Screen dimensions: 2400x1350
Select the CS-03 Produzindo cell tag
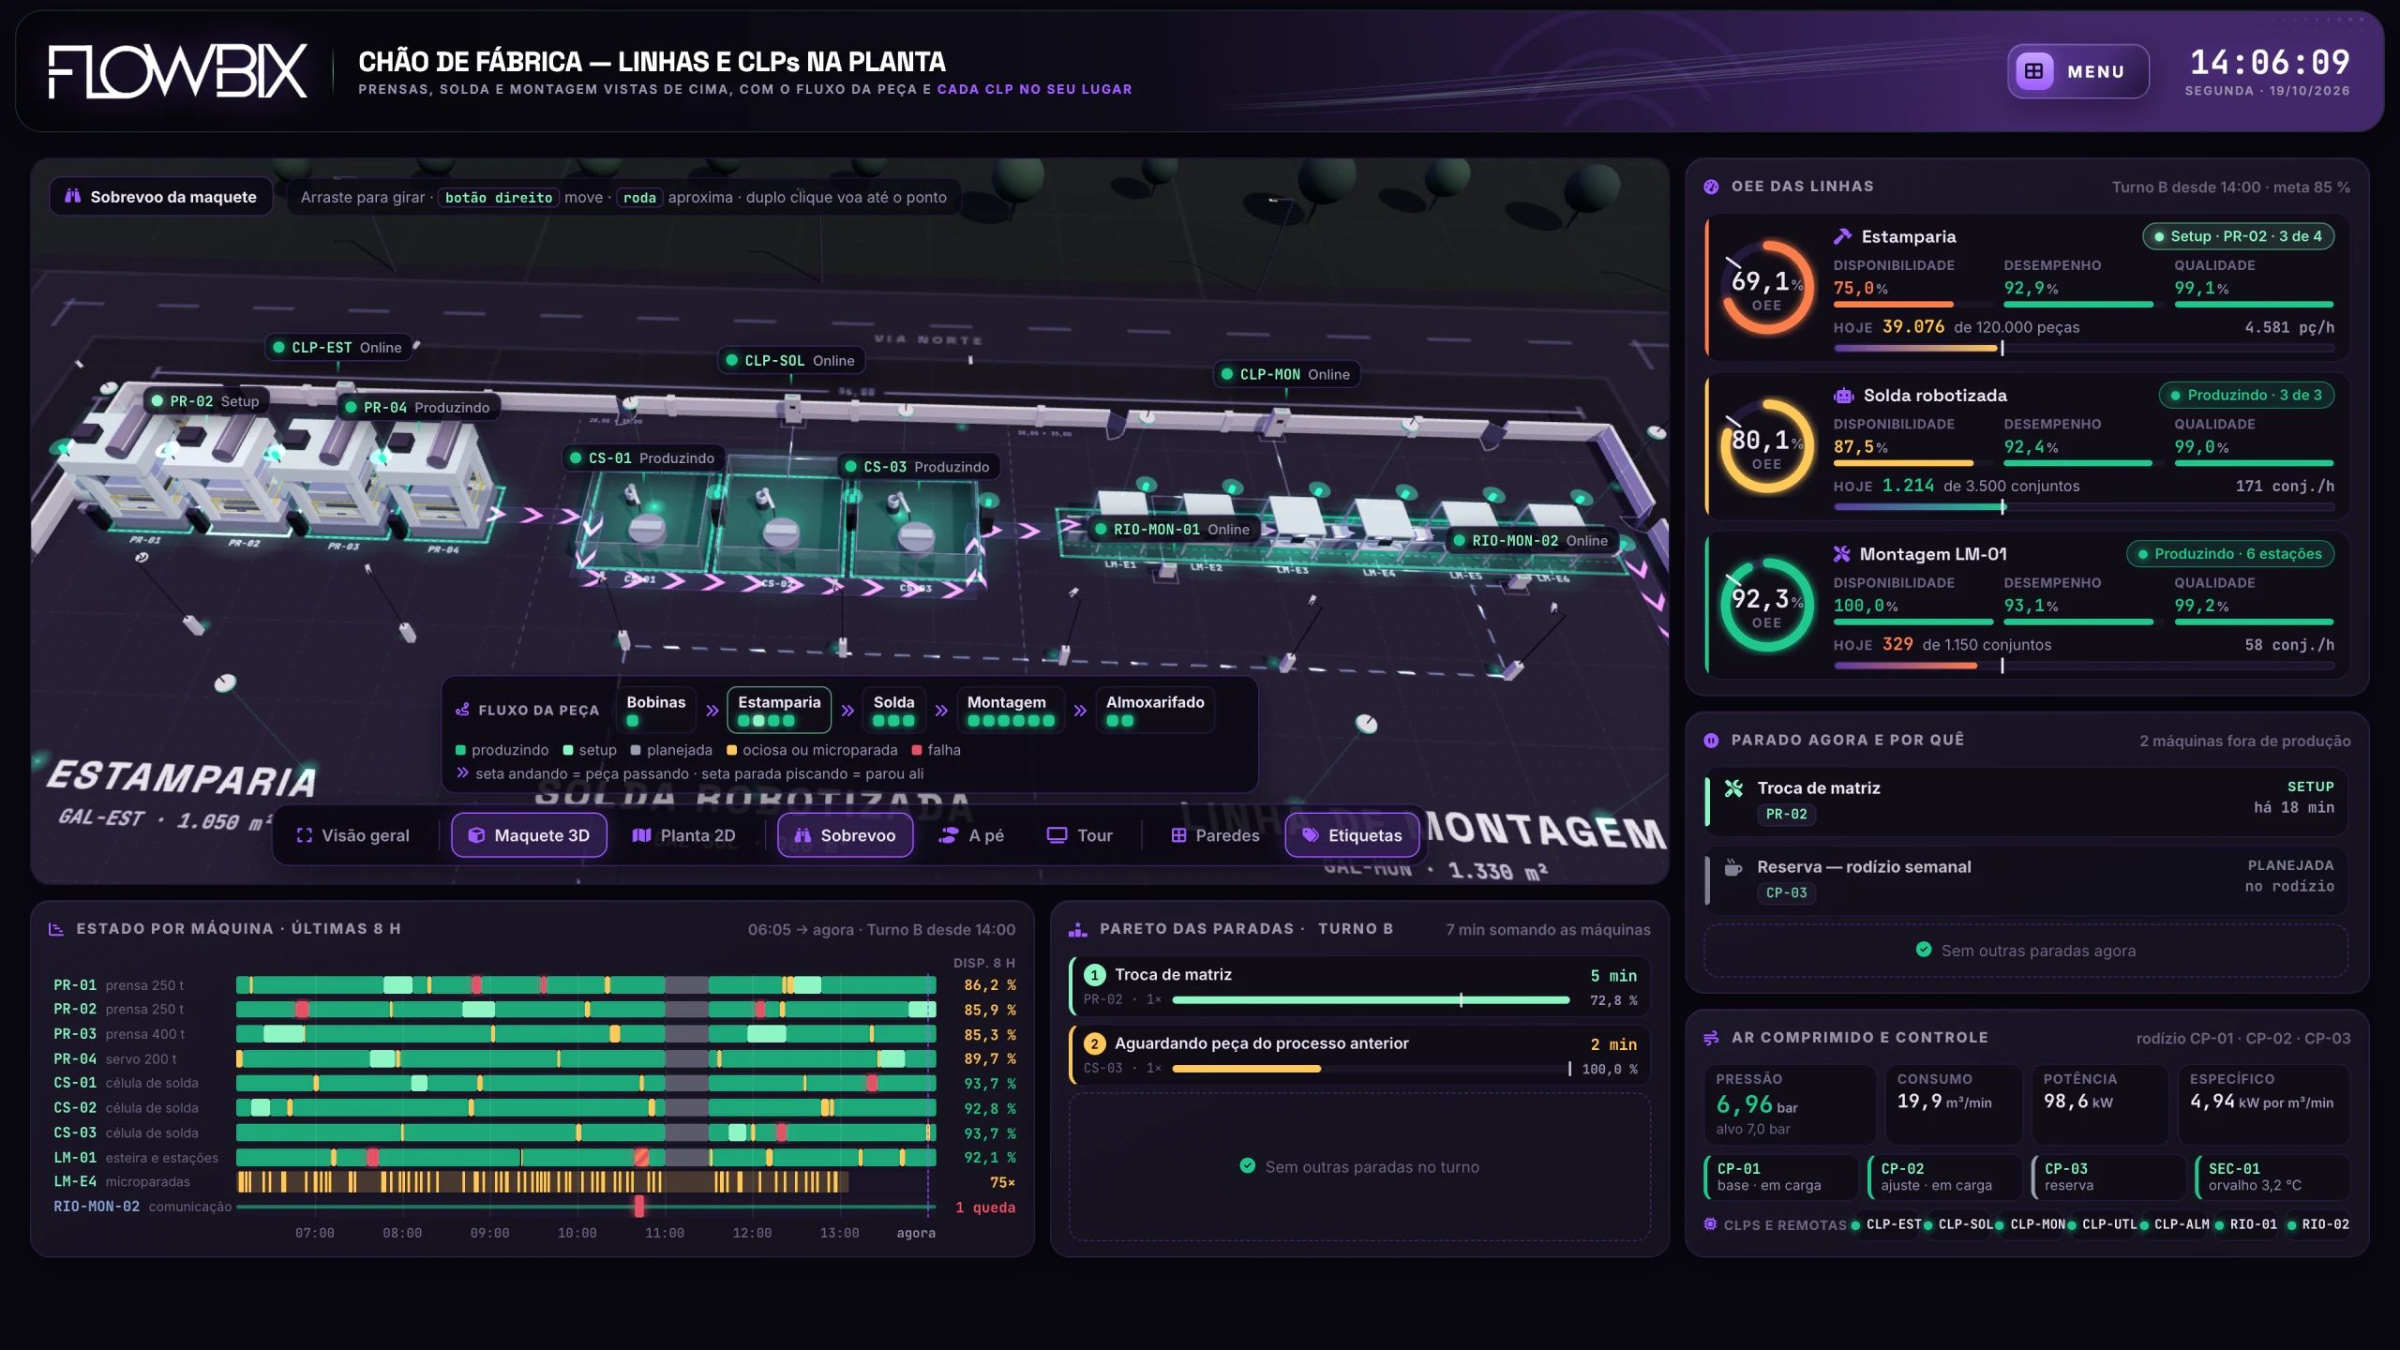918,467
